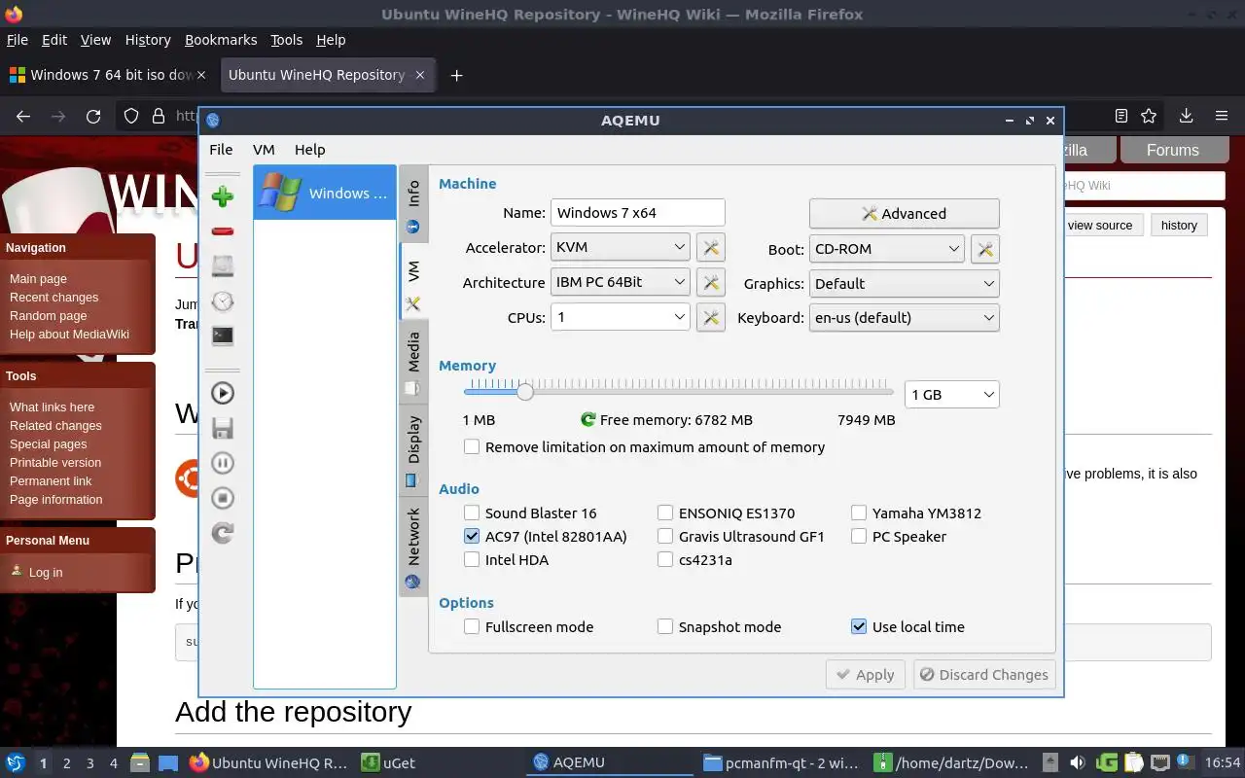Reset the VM with the circular arrow icon

(223, 533)
